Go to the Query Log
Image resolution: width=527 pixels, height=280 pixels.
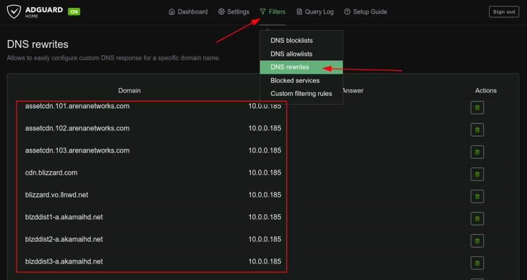click(x=315, y=12)
